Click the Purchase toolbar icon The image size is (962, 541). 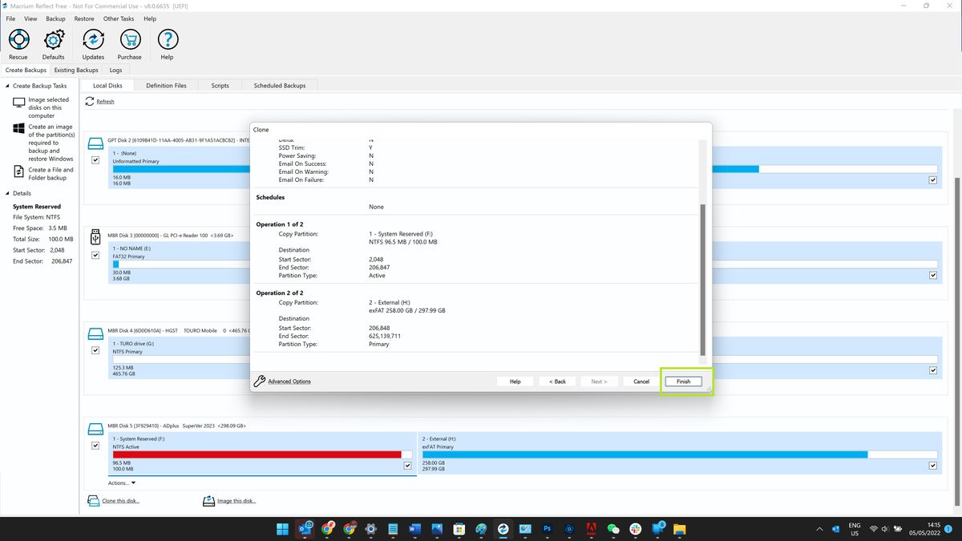tap(129, 40)
